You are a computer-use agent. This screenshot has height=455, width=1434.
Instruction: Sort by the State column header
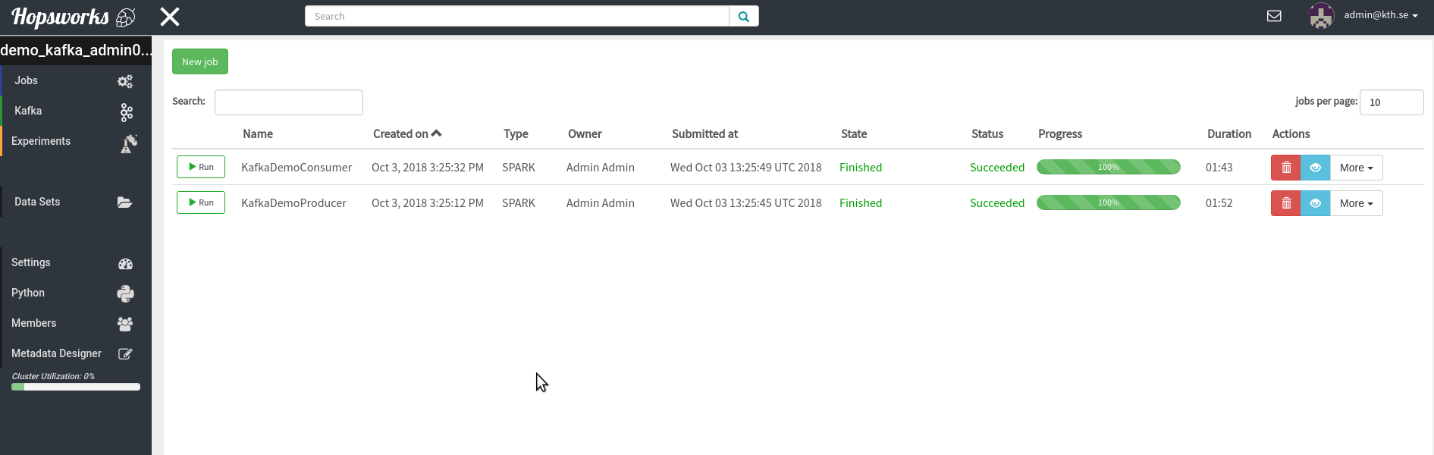(x=854, y=133)
